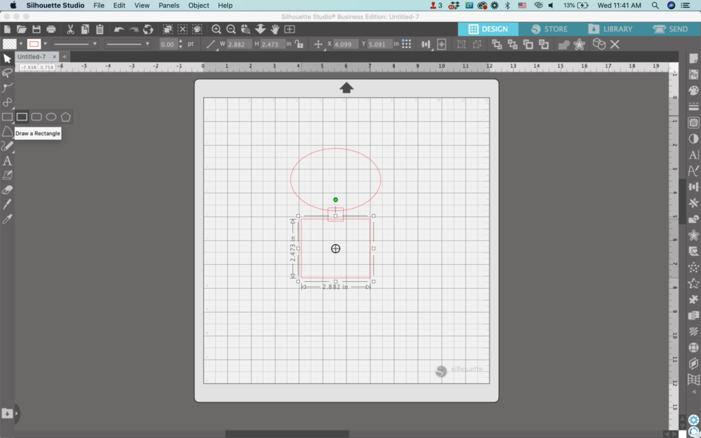Open the Page Setup panel

[x=693, y=59]
